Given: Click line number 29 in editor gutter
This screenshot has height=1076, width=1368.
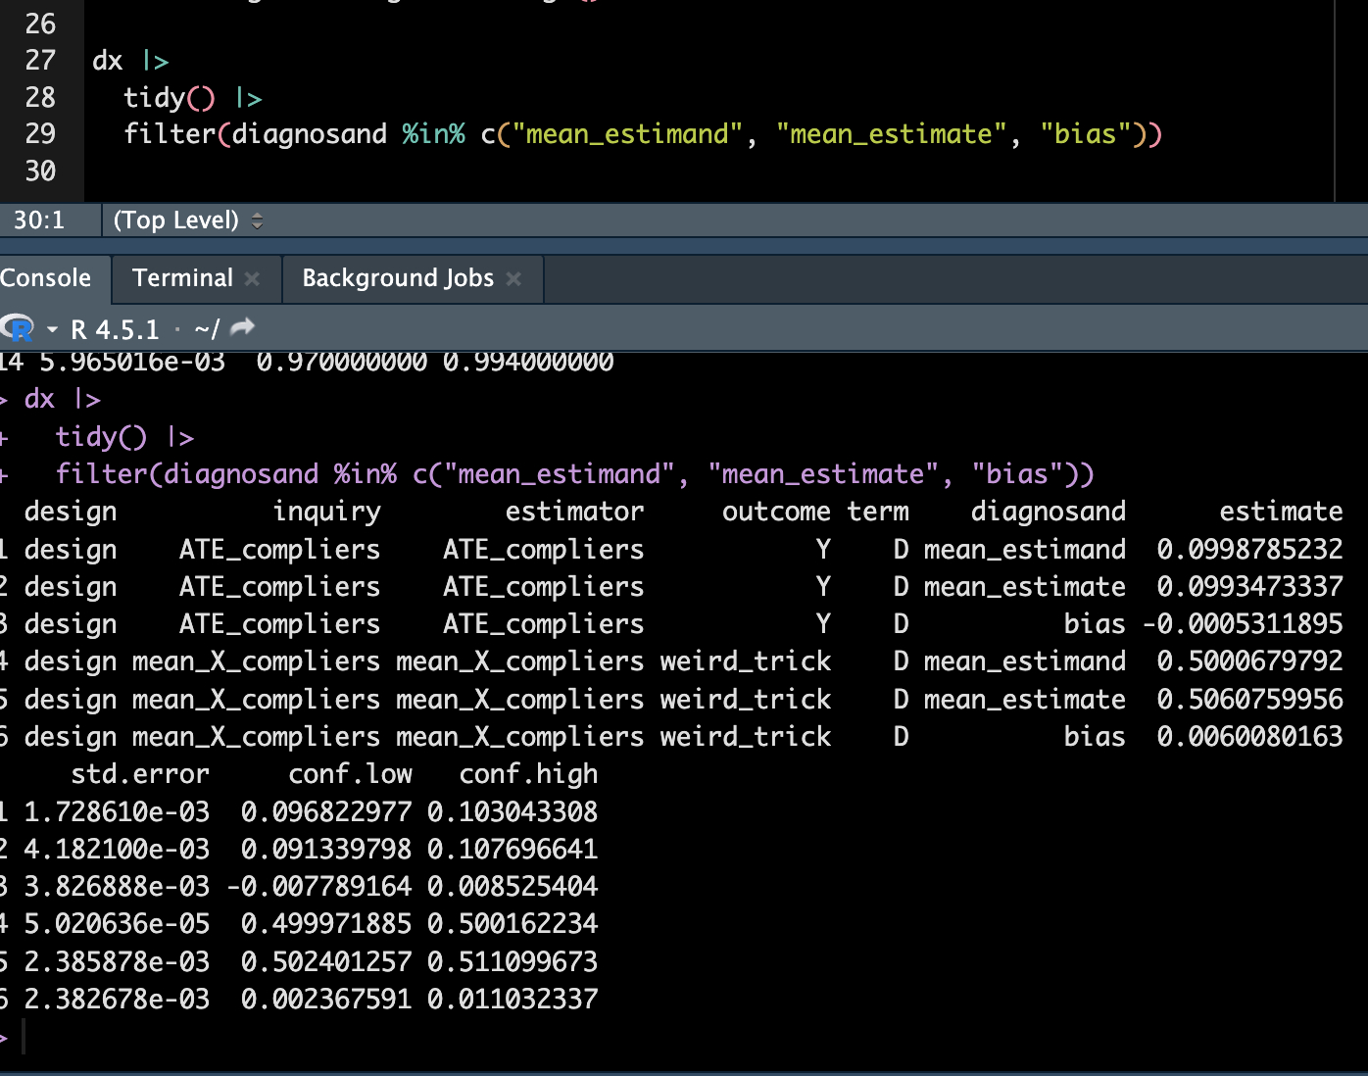Looking at the screenshot, I should (40, 134).
